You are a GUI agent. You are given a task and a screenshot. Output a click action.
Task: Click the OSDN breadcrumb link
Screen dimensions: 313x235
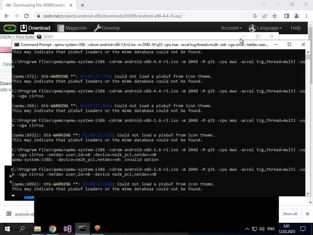[6, 37]
